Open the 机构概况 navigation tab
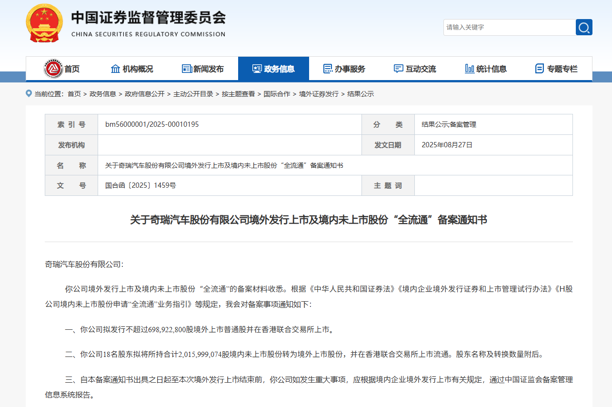 tap(132, 69)
